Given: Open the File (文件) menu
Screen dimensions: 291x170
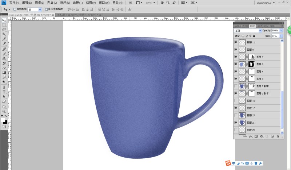Looking at the screenshot, I should click(x=14, y=3).
